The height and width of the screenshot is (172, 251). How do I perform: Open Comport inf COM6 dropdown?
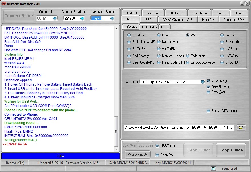[55, 19]
